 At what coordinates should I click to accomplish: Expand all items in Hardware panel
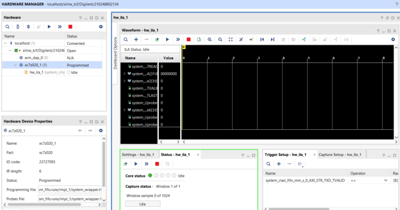[x=28, y=27]
